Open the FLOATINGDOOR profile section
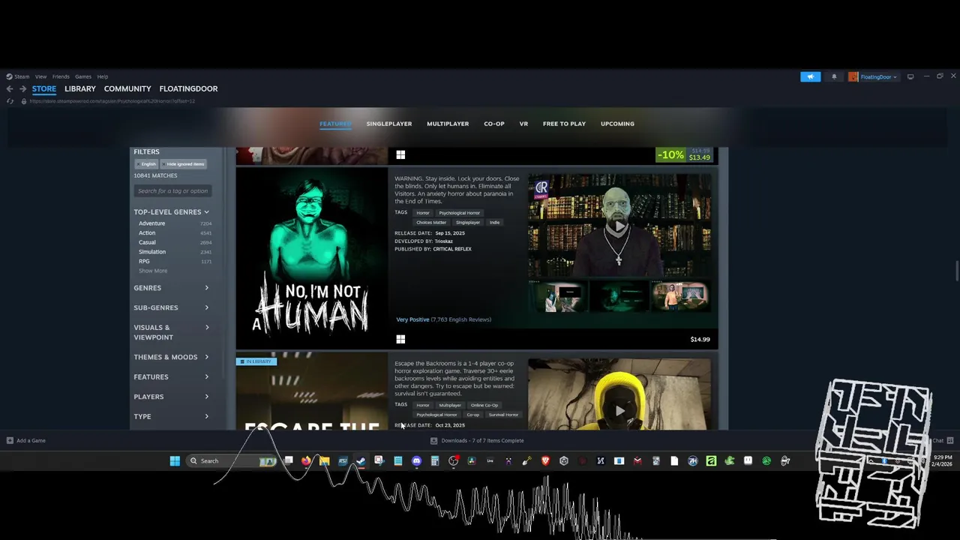The height and width of the screenshot is (540, 960). 188,88
